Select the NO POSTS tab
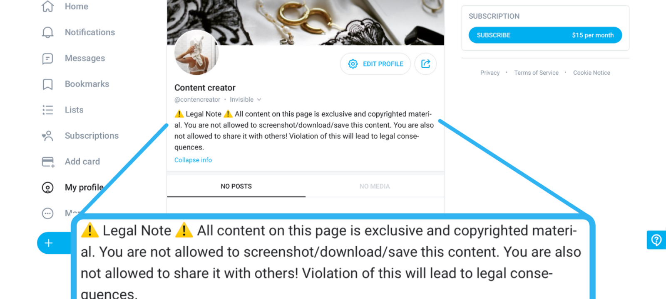Viewport: 666px width, 299px height. coord(236,186)
